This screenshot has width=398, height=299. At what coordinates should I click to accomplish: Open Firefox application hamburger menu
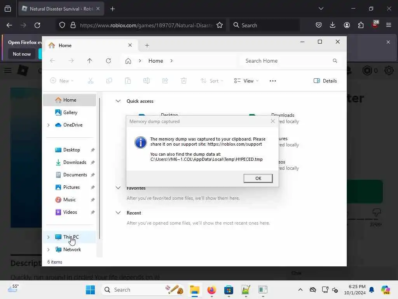pyautogui.click(x=389, y=25)
